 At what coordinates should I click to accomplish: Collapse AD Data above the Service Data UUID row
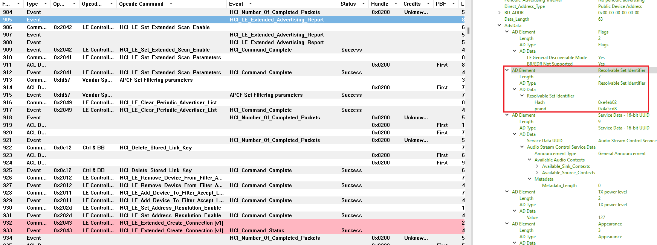pos(515,134)
